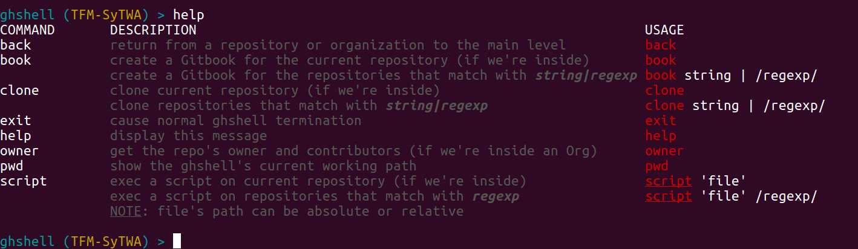
Task: Click the DESCRIPTION column header
Action: click(153, 30)
